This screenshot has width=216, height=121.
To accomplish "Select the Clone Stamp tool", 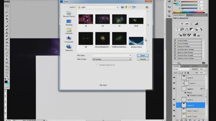I will click(7, 33).
